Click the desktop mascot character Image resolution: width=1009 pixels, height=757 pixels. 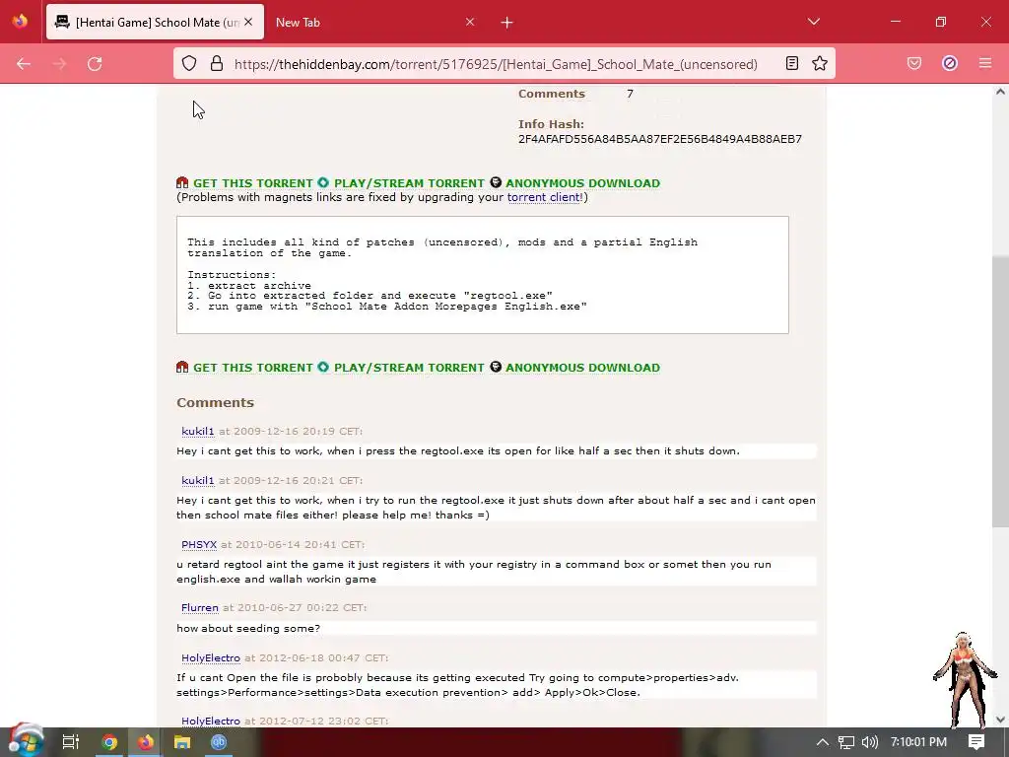965,679
